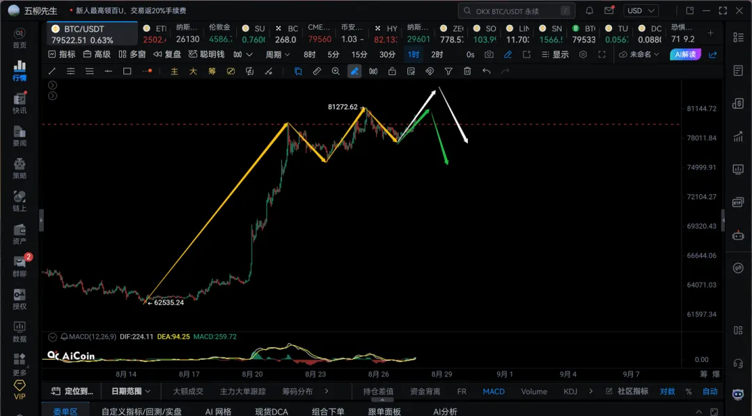752x416 pixels.
Task: Select the trend line drawing tool
Action: pyautogui.click(x=52, y=72)
